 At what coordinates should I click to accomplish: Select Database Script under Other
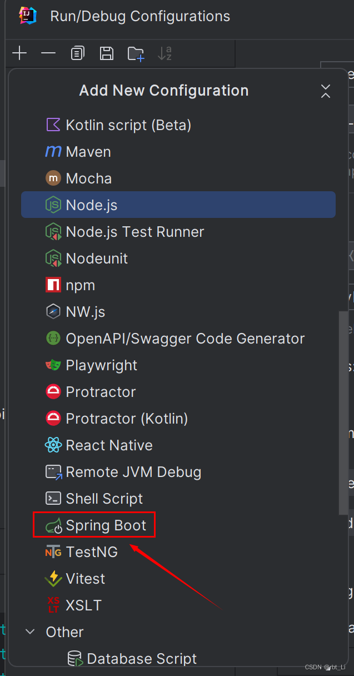click(x=142, y=659)
